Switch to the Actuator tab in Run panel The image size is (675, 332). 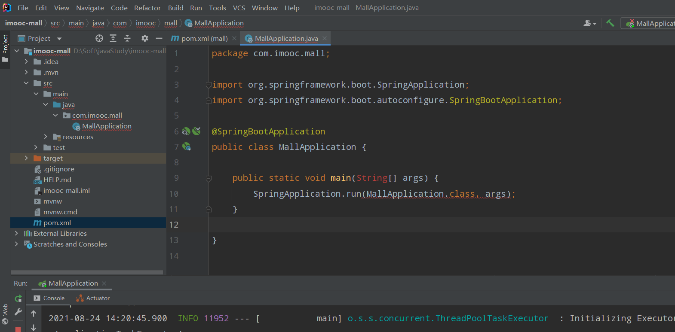(93, 298)
